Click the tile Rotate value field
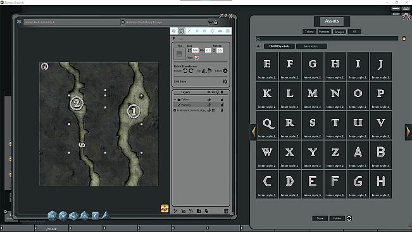Viewport: 412px width, 232px height. coord(220,50)
